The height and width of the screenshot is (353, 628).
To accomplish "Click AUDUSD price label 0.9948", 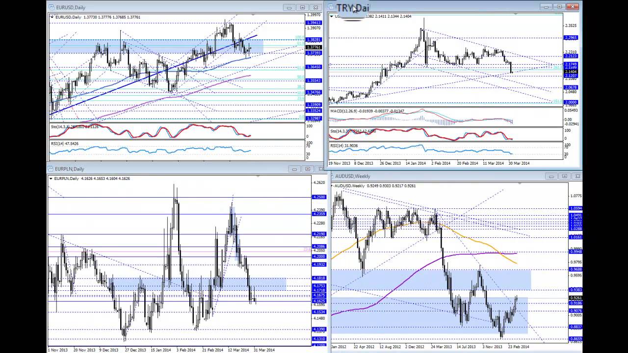I will 576,252.
